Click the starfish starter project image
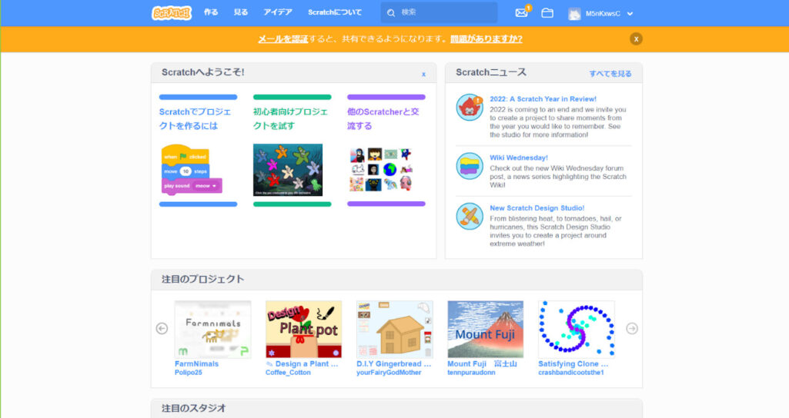 pyautogui.click(x=288, y=170)
